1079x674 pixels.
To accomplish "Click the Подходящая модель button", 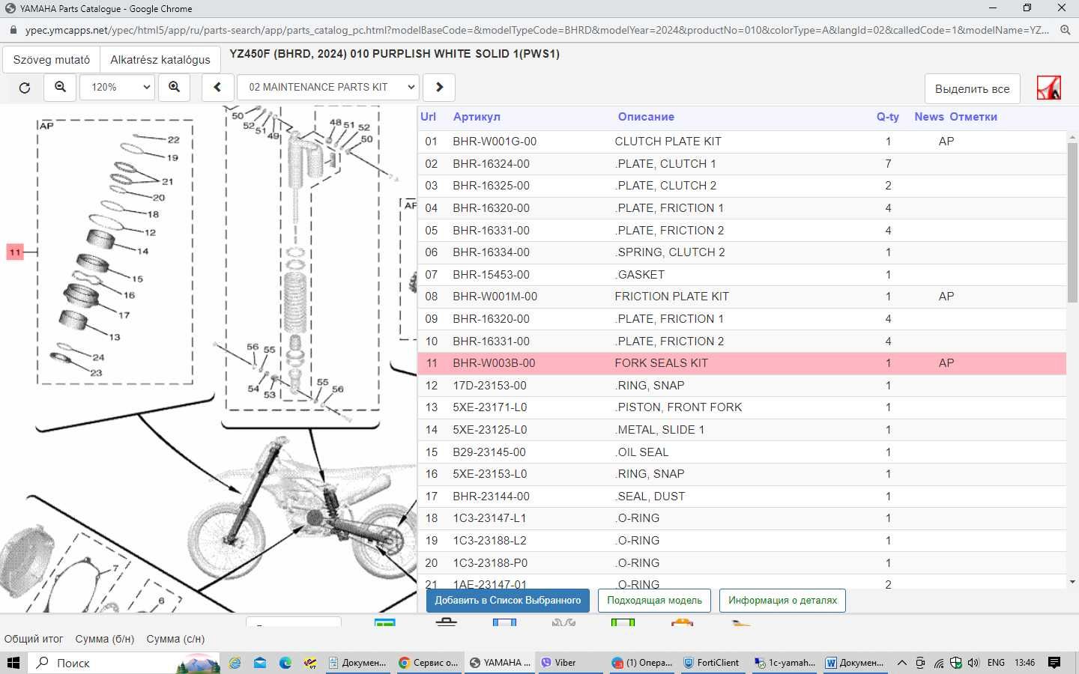I will point(654,601).
